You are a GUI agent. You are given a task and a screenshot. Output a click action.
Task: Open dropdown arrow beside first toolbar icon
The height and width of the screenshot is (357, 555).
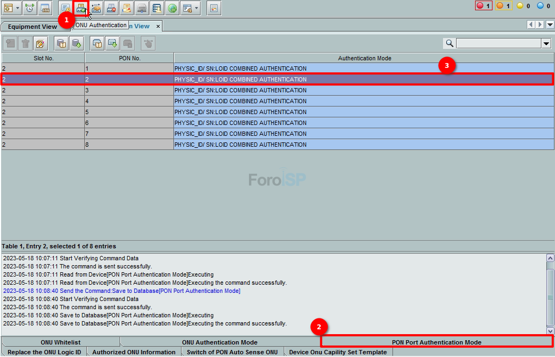(x=18, y=8)
